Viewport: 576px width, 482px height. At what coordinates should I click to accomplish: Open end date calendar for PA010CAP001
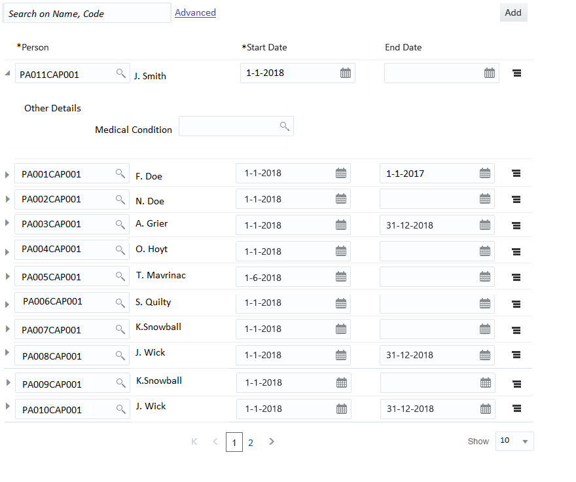click(x=486, y=409)
